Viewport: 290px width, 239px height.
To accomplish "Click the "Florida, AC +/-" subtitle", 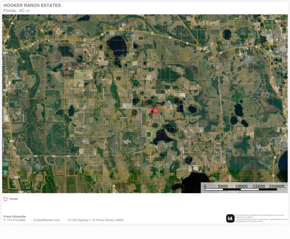I will 17,11.
